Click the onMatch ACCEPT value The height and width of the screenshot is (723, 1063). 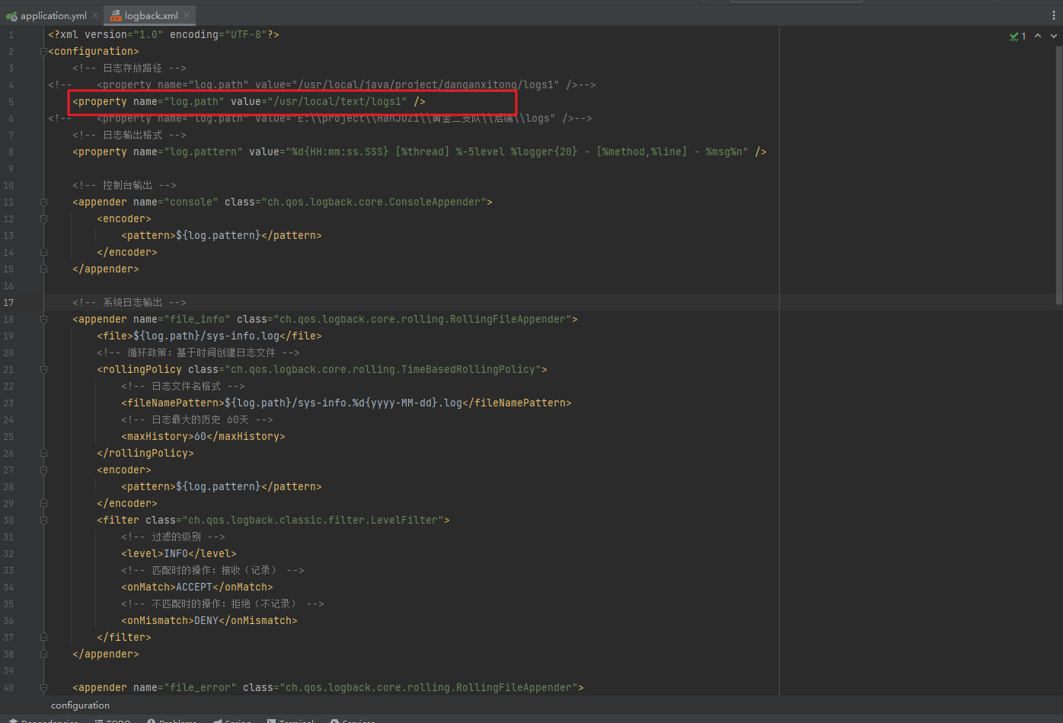(194, 588)
